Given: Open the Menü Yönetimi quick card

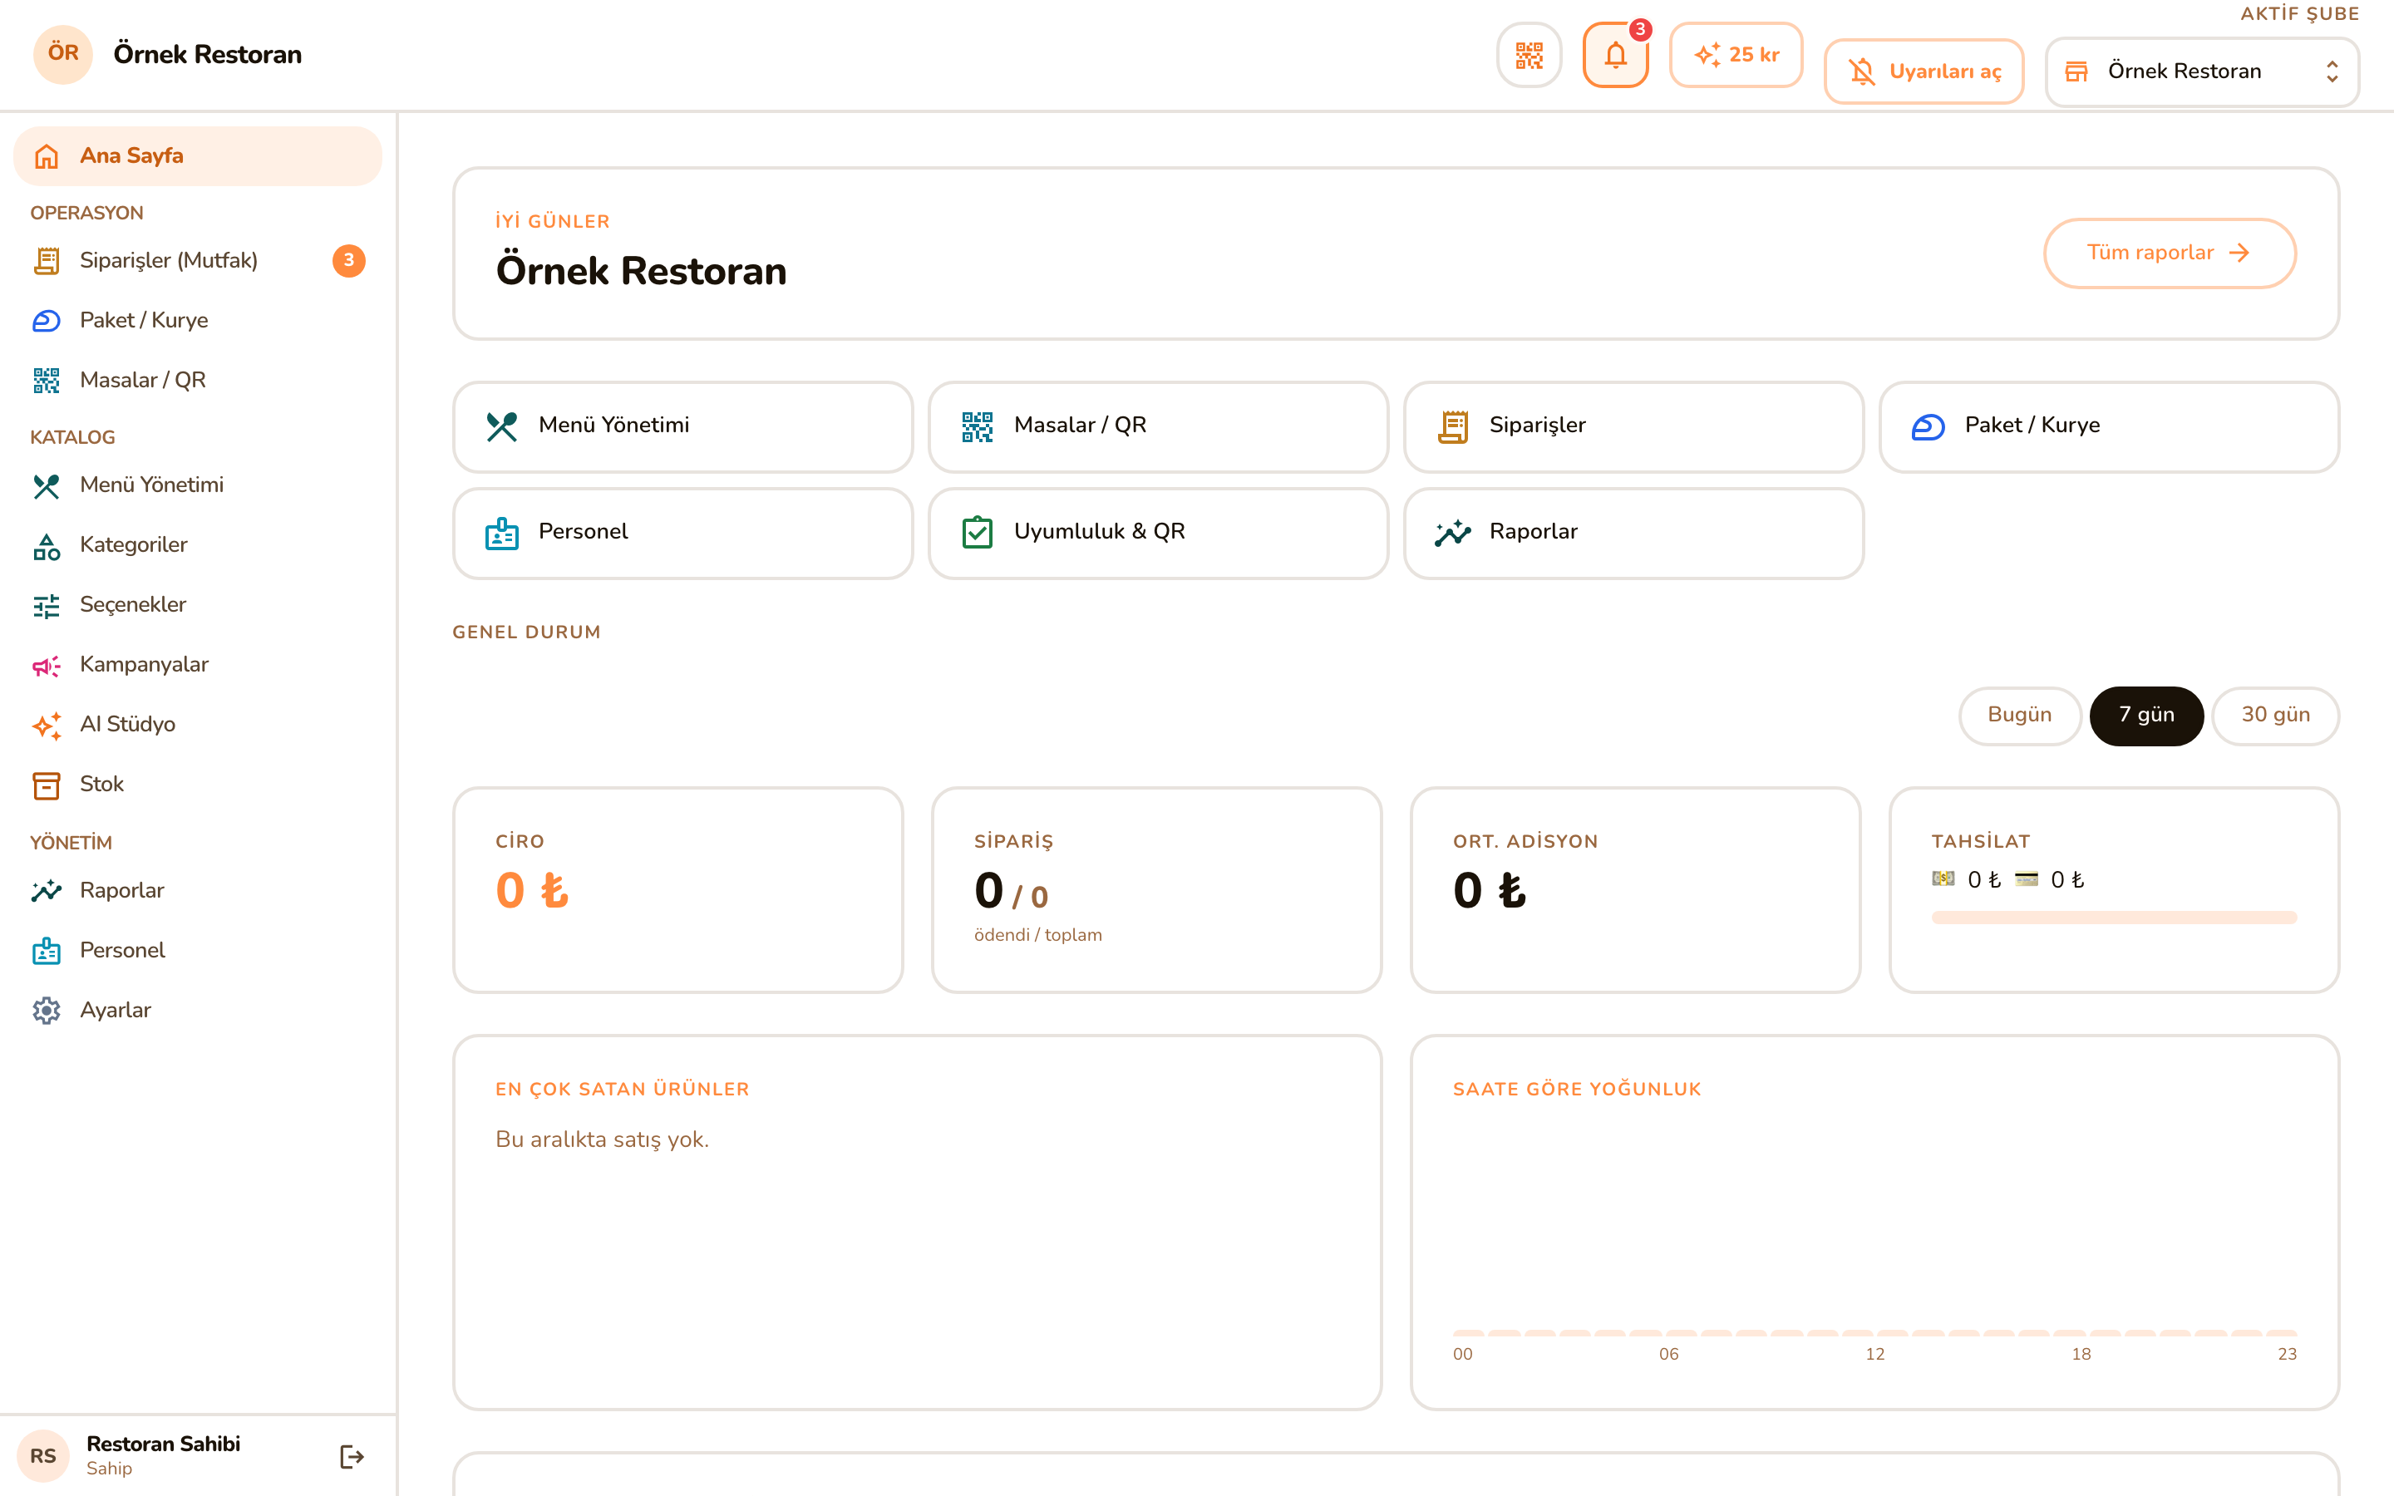Looking at the screenshot, I should 682,426.
